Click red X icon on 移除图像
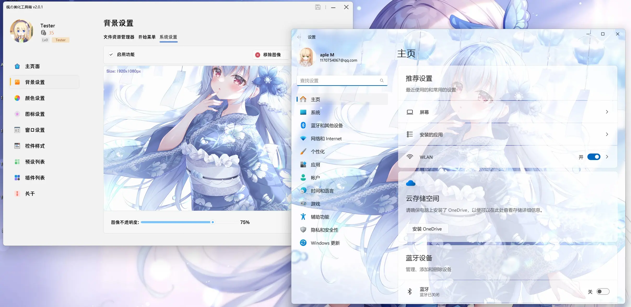 [x=258, y=55]
